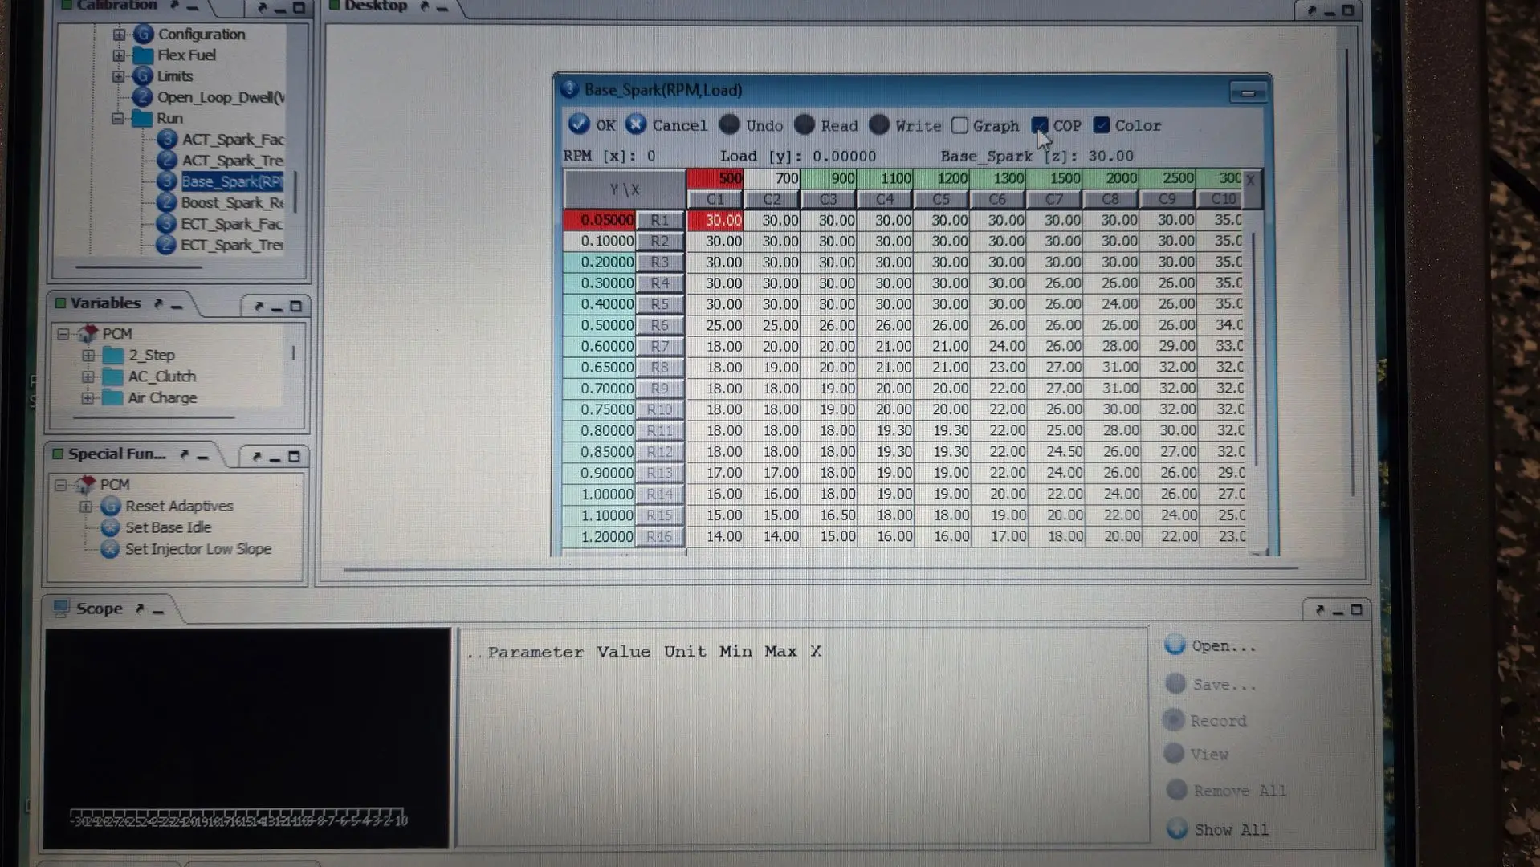The width and height of the screenshot is (1540, 867).
Task: Expand the Flex Fuel tree folder
Action: (x=119, y=55)
